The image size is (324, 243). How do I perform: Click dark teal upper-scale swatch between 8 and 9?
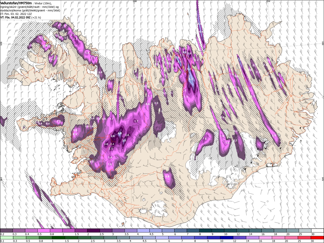pos(205,231)
